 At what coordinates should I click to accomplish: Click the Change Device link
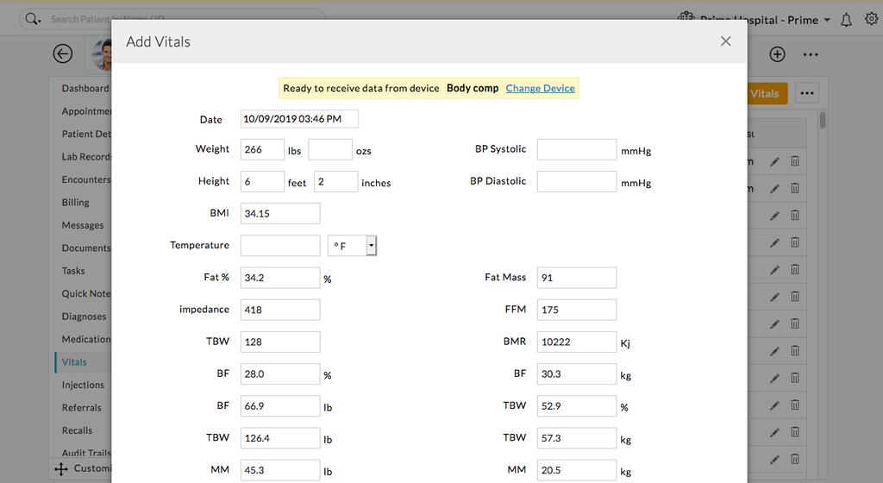click(x=540, y=88)
